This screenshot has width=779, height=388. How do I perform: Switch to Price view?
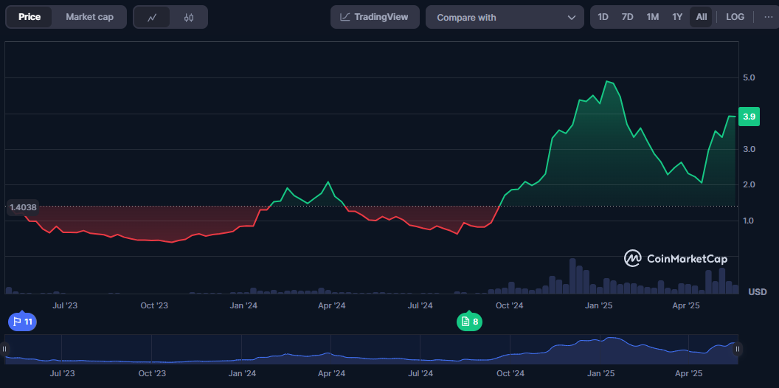[x=30, y=17]
